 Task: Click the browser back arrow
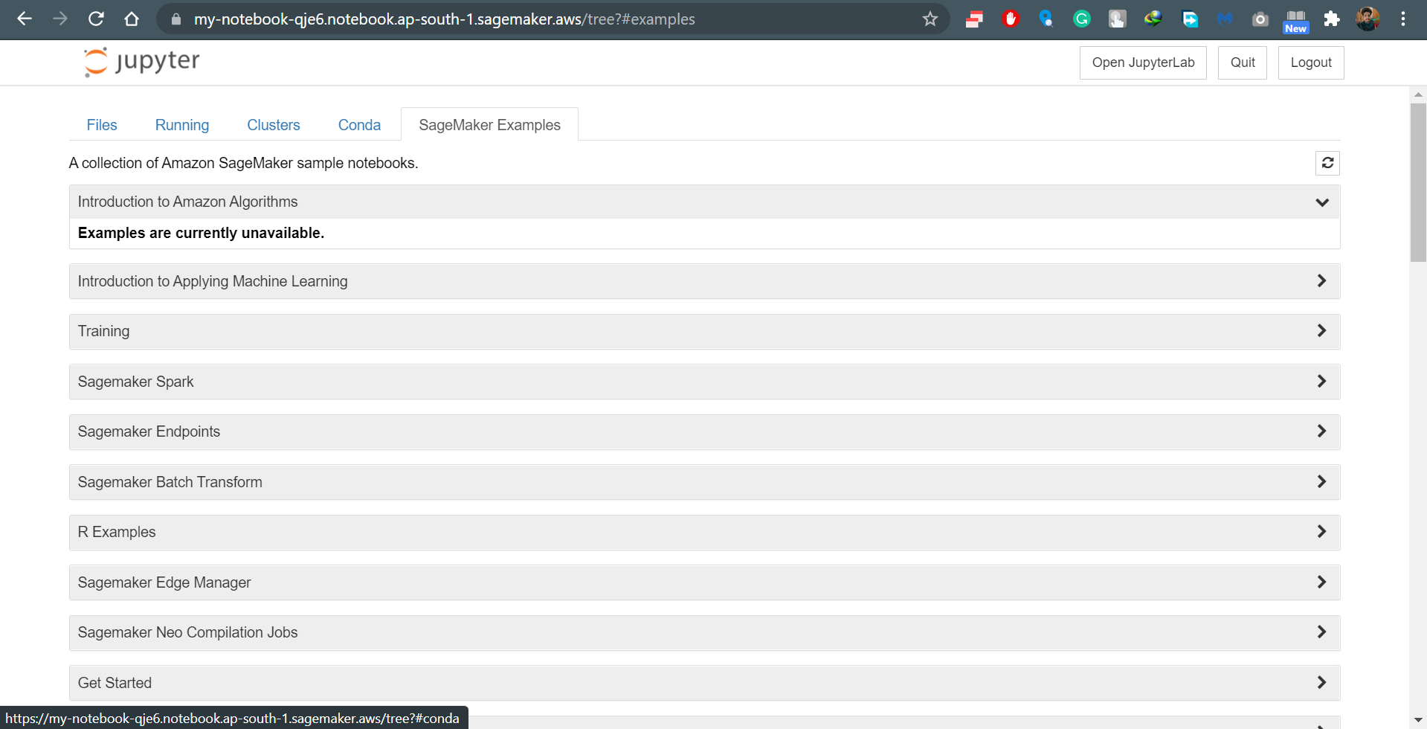pos(25,19)
